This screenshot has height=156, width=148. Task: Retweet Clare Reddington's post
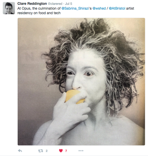coord(41,151)
